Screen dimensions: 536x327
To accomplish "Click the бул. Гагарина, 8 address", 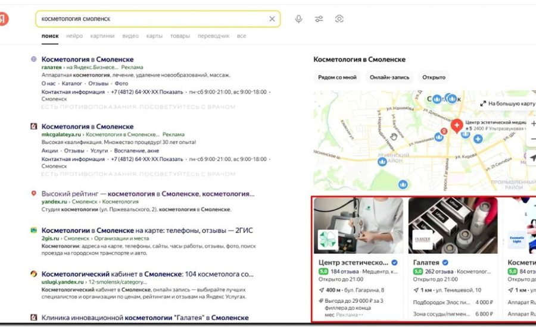I will 364,290.
